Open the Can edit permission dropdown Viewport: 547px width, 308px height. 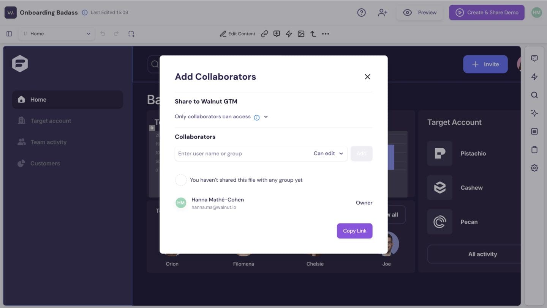[329, 154]
